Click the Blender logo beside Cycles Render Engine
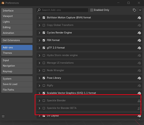This screenshot has height=125, width=144. click(x=139, y=33)
